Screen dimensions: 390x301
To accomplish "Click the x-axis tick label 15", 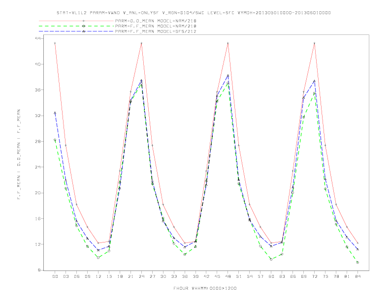I will coord(109,276).
